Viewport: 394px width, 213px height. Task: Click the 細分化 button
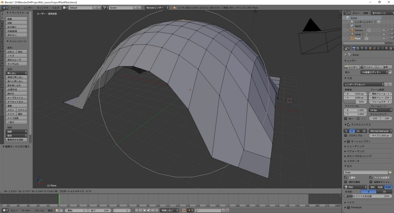(17, 94)
